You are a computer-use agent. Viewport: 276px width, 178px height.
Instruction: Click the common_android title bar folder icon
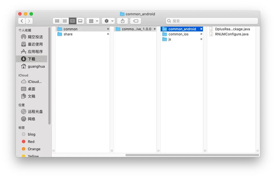coord(122,14)
